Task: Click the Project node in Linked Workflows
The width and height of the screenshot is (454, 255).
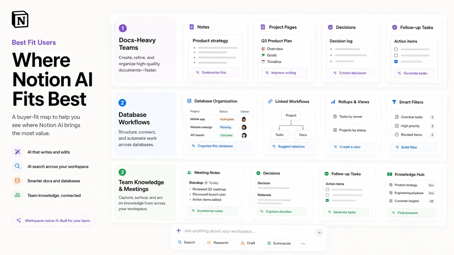Action: click(x=291, y=115)
